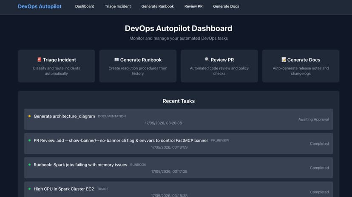Select Review PR in the top navigation
This screenshot has height=197, width=352.
point(193,6)
